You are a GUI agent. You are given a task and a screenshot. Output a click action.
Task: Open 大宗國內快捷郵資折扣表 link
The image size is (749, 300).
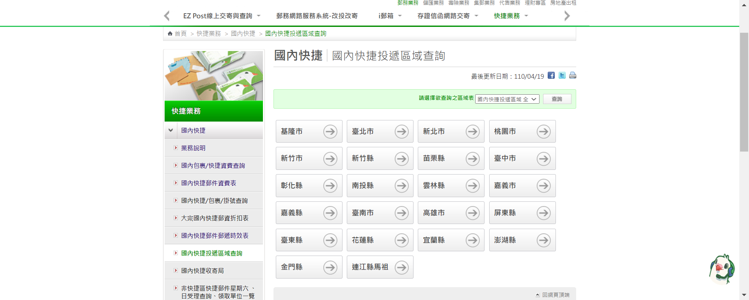pos(215,218)
